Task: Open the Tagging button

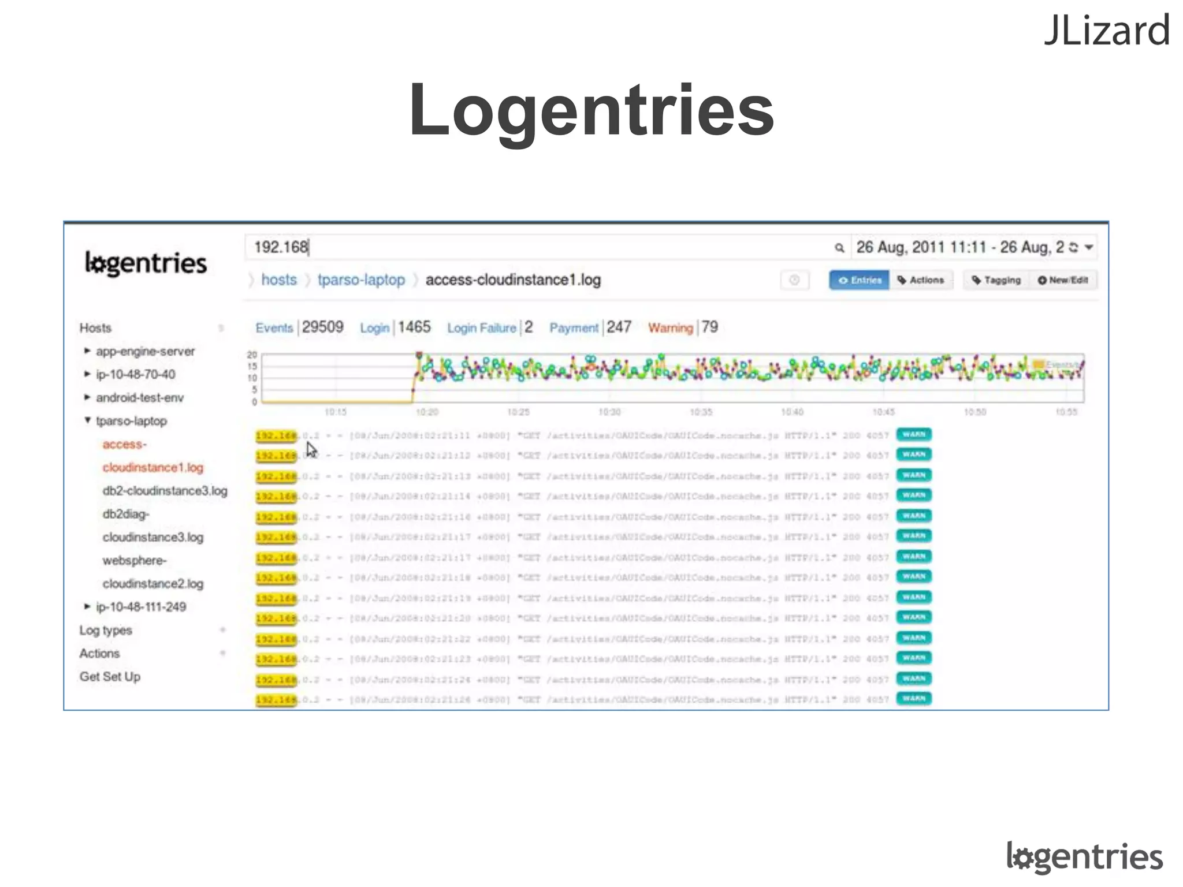Action: click(997, 280)
